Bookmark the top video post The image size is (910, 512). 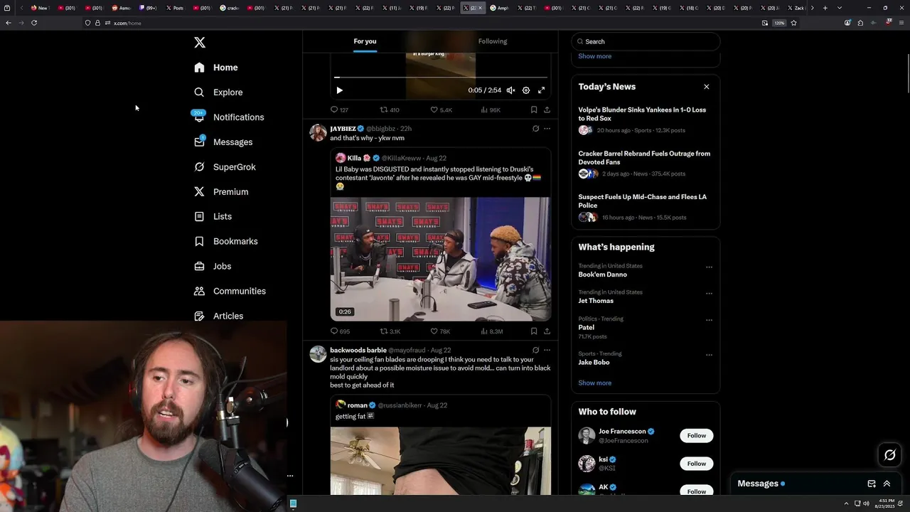[534, 110]
